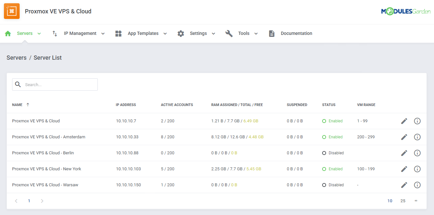
Task: Show 10 entries per page
Action: pos(390,201)
